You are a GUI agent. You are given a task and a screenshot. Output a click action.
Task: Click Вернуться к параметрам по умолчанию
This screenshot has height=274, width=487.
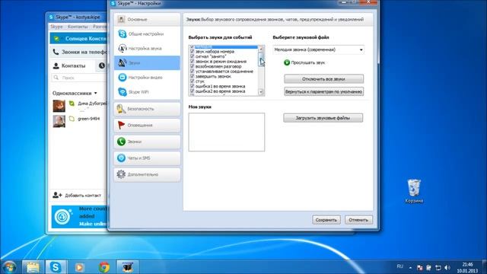323,91
